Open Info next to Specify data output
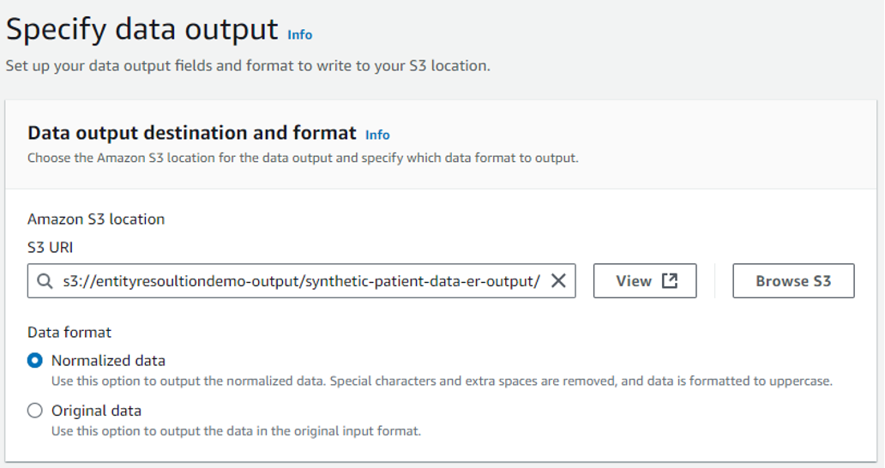 [x=300, y=35]
